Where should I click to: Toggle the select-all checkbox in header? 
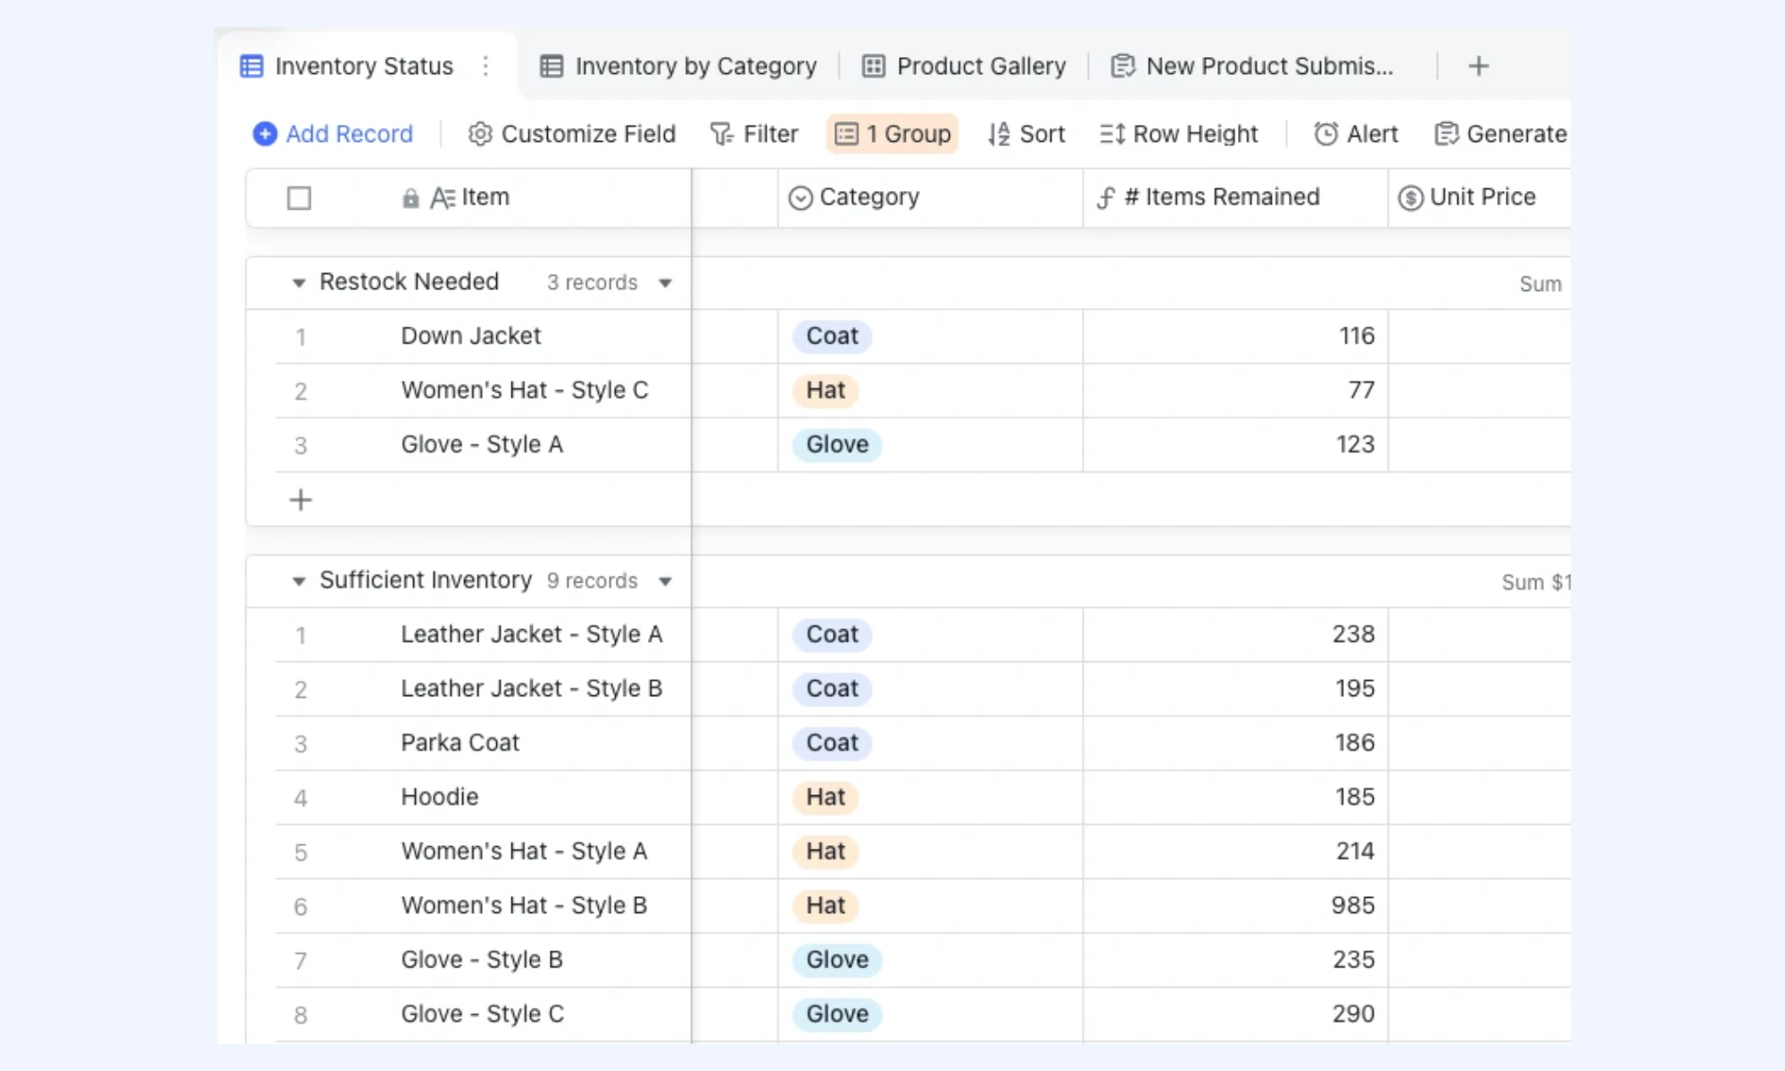point(299,197)
